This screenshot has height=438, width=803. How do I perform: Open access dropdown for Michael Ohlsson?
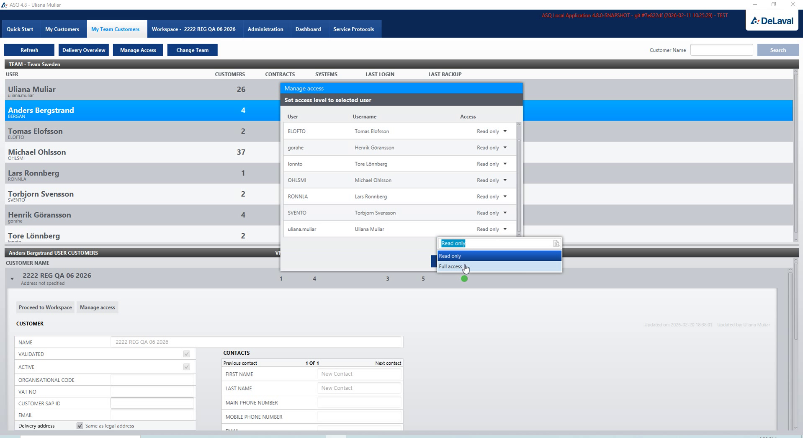[505, 180]
